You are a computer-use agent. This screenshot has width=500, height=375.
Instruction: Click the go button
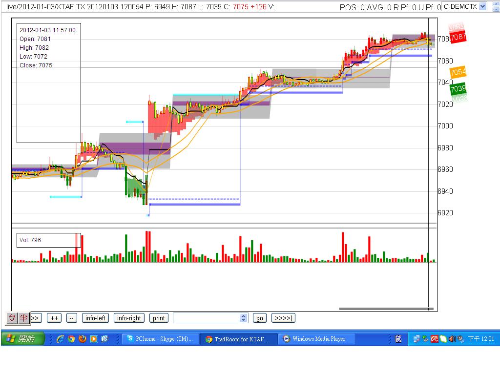(x=260, y=318)
